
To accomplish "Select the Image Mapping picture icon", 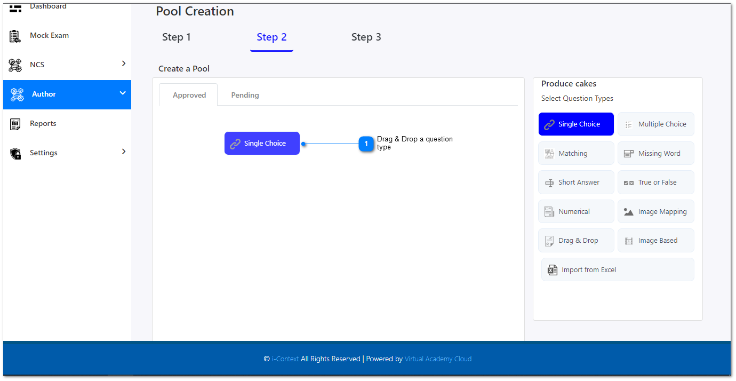I will point(629,212).
